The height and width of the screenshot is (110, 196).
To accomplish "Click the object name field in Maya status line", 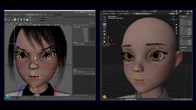I will coord(55,15).
